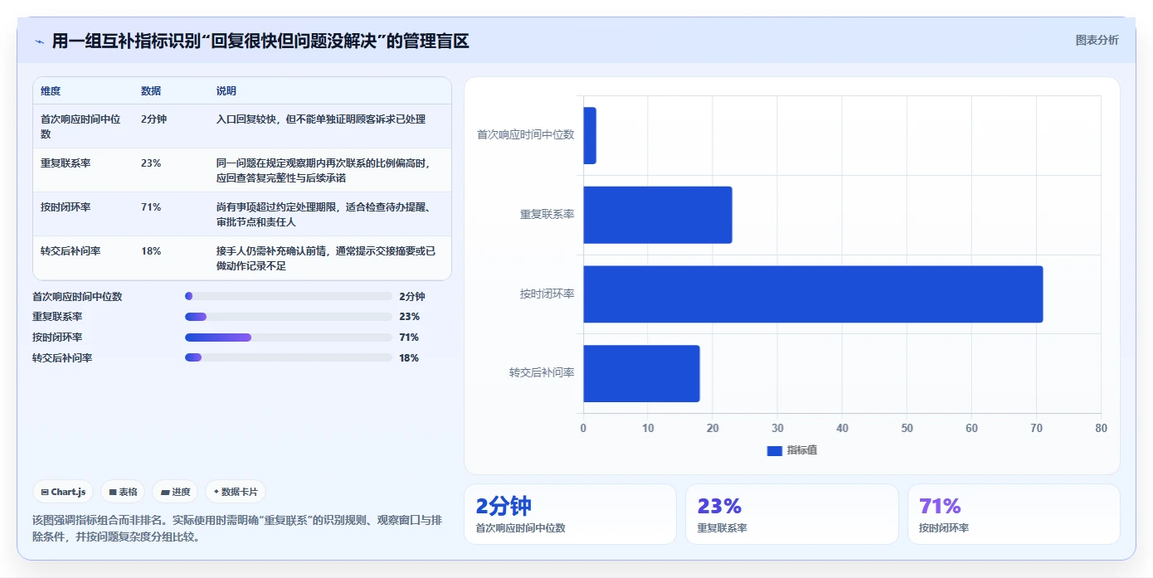Click the 2分钟 value beside its progress bar

click(412, 296)
